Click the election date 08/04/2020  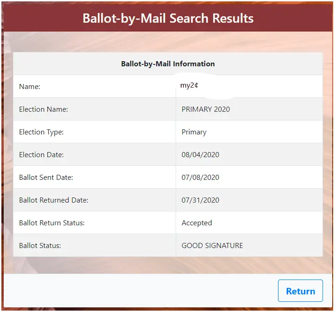(x=200, y=155)
